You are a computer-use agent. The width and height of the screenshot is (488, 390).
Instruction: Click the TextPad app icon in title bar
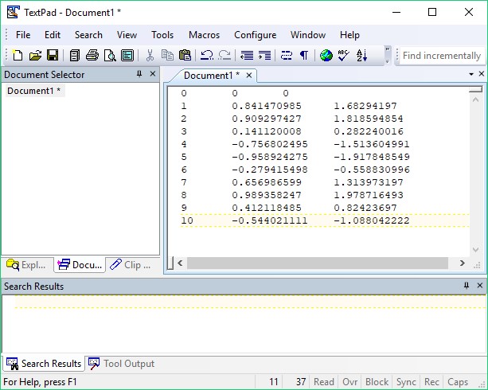pos(13,13)
